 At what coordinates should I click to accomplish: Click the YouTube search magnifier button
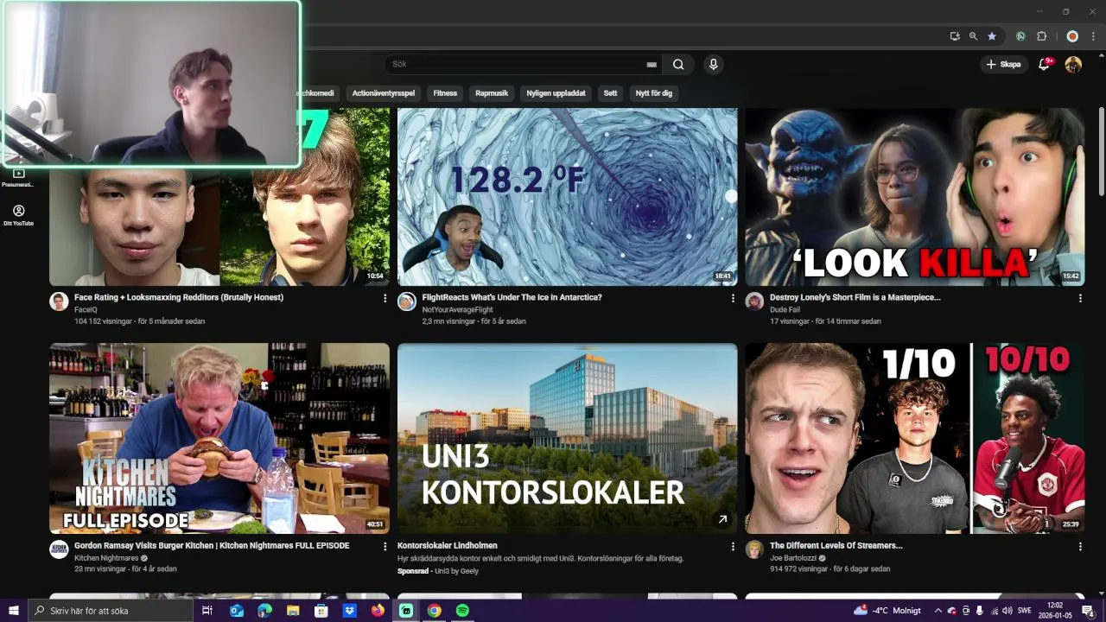(x=678, y=64)
